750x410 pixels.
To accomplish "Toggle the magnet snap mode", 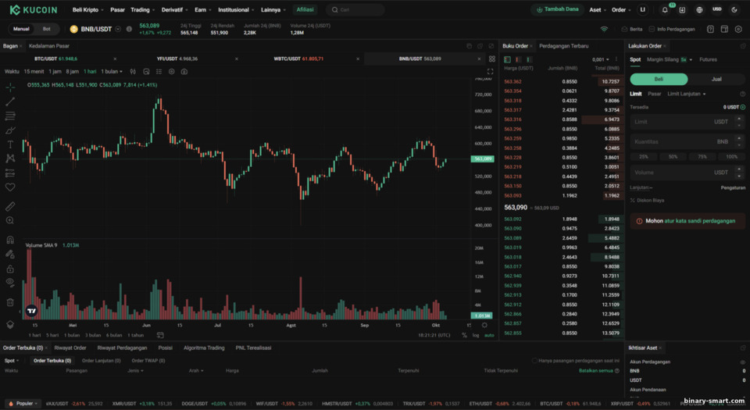I will tap(10, 240).
